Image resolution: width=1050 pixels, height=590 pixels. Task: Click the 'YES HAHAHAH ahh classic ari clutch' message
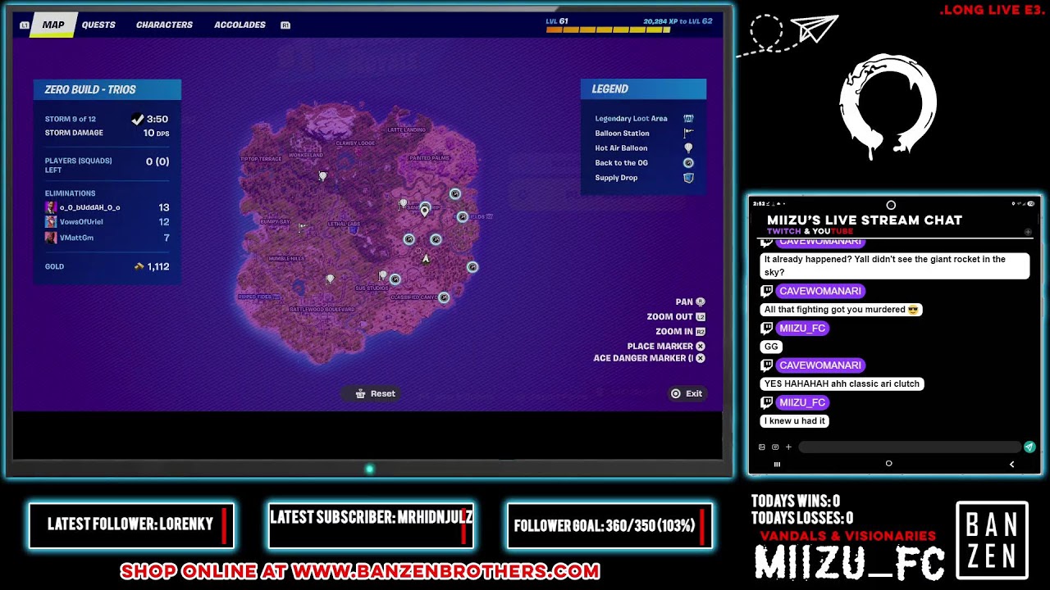842,383
